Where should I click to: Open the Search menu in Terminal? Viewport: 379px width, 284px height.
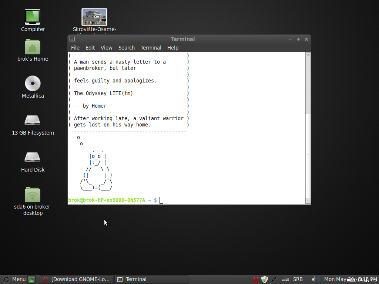127,48
